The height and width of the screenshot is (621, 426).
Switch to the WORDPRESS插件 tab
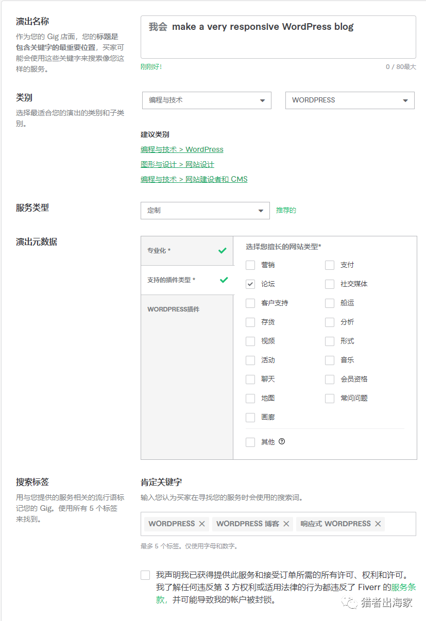187,309
